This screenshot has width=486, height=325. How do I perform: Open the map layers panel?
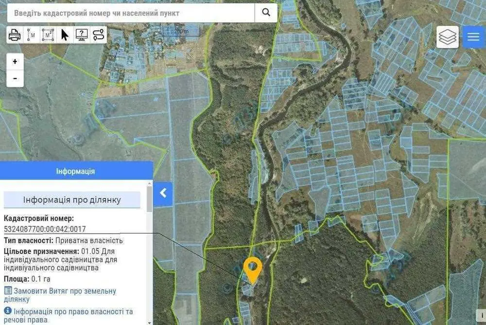[447, 37]
